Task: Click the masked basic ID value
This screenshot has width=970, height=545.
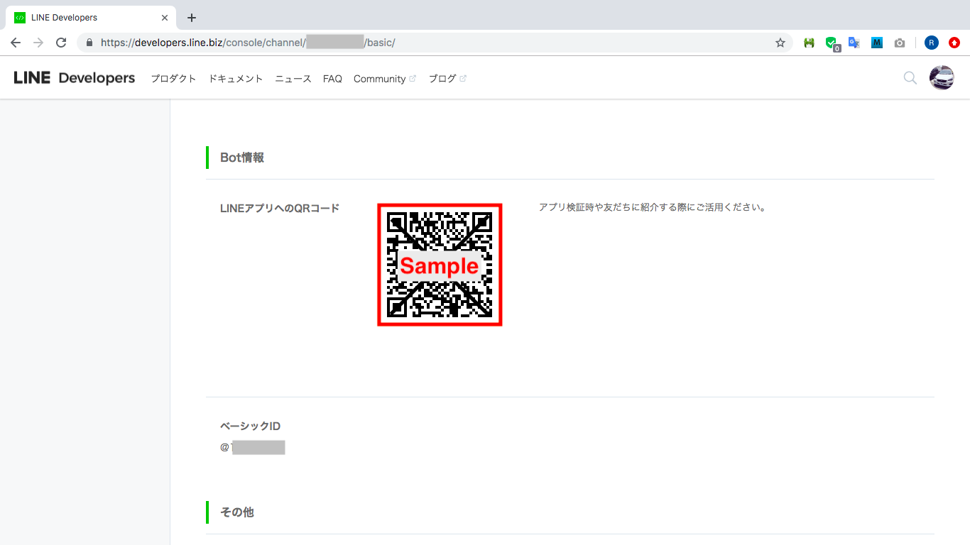Action: (x=253, y=447)
